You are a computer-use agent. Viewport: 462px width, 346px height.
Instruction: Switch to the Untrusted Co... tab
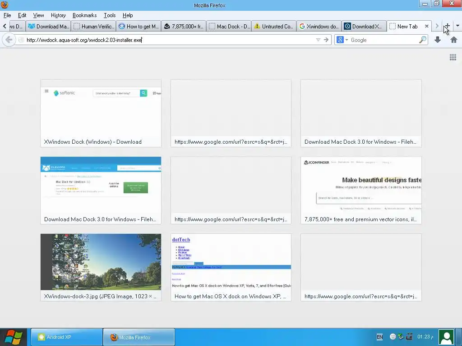coord(274,26)
